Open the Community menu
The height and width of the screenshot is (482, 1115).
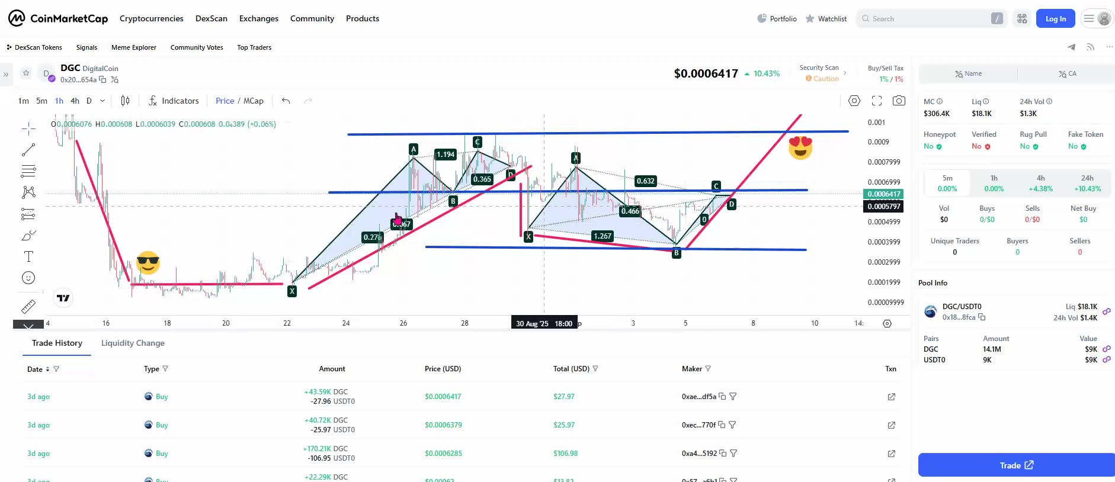[x=312, y=18]
